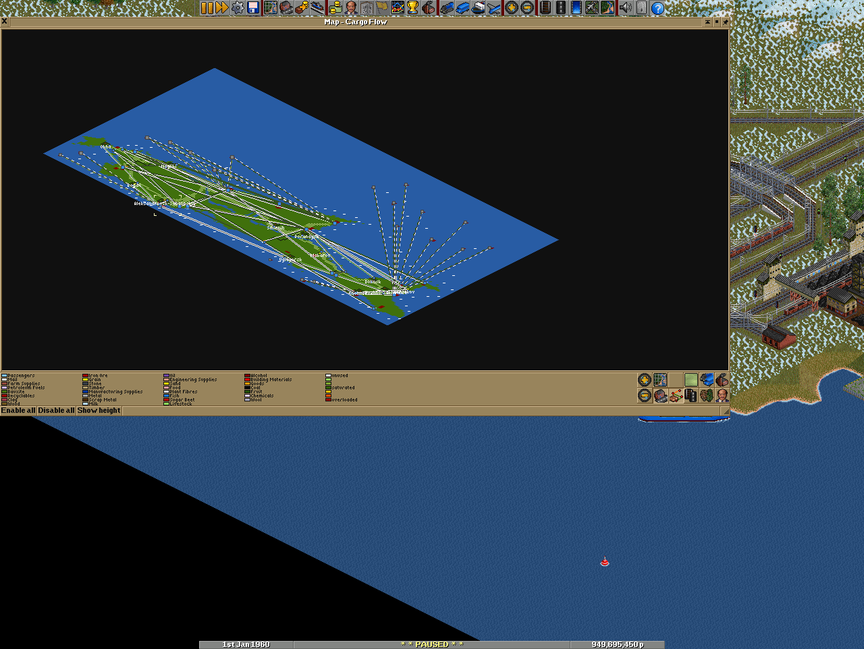The height and width of the screenshot is (649, 864).
Task: Click the Poronaysk town label on map
Action: pos(306,237)
